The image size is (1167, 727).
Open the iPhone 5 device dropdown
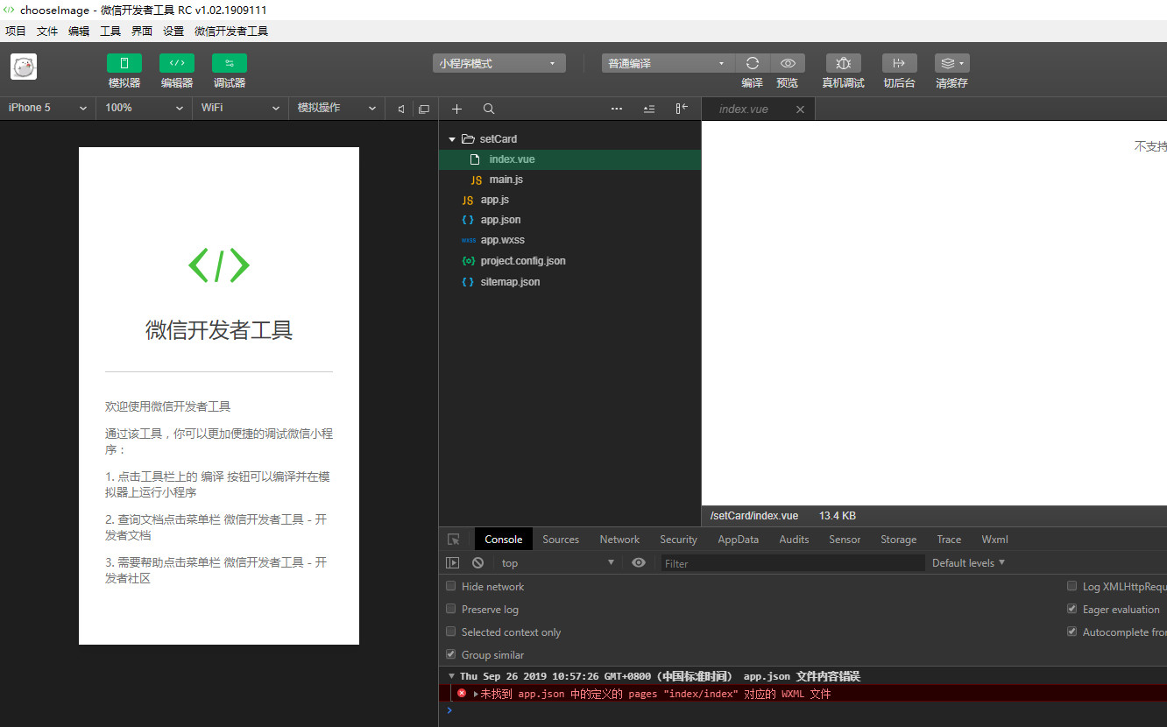click(47, 108)
